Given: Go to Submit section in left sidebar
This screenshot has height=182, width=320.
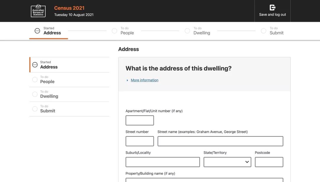Looking at the screenshot, I should [x=48, y=111].
